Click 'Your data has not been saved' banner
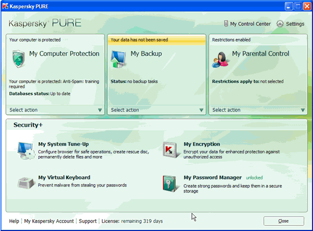Image resolution: width=313 pixels, height=231 pixels. point(156,39)
